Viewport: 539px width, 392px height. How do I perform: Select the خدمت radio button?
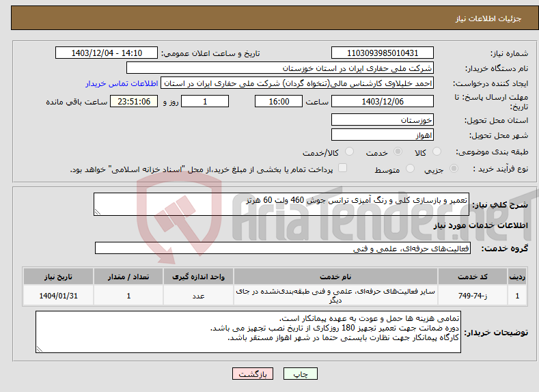[x=398, y=152]
